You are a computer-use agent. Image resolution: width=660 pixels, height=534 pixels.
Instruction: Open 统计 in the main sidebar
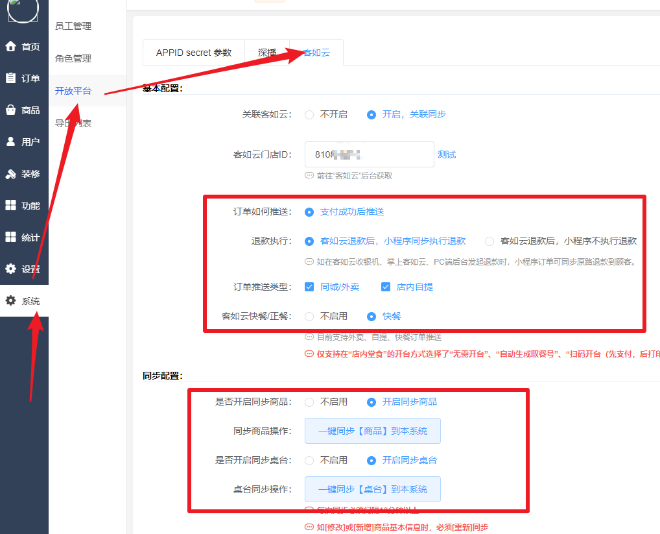point(24,237)
